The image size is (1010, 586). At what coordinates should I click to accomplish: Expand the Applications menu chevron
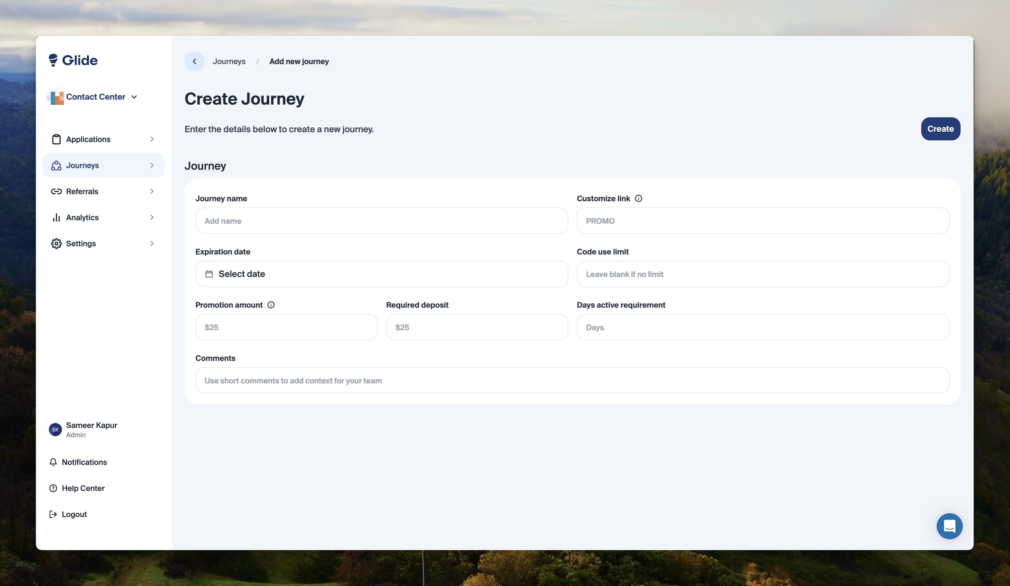152,139
